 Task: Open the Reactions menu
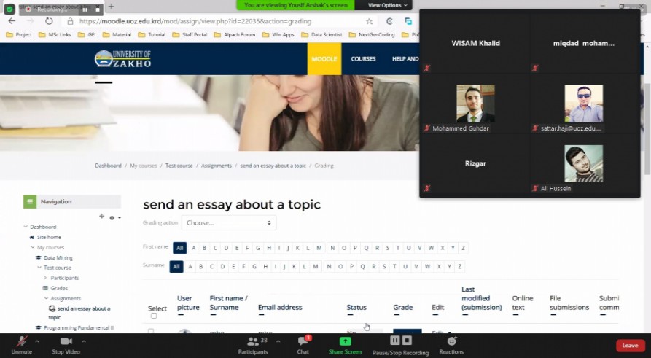click(451, 341)
